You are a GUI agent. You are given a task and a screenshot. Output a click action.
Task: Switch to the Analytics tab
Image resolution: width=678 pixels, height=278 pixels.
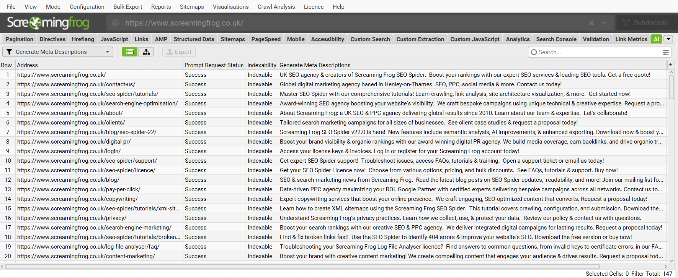tap(518, 39)
